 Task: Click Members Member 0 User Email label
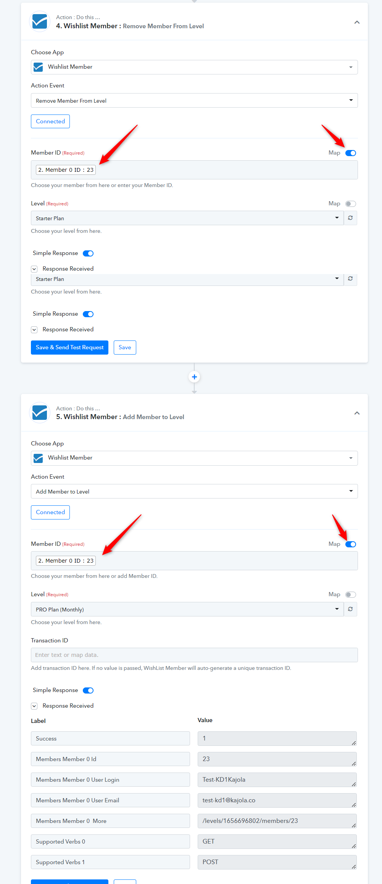[110, 800]
